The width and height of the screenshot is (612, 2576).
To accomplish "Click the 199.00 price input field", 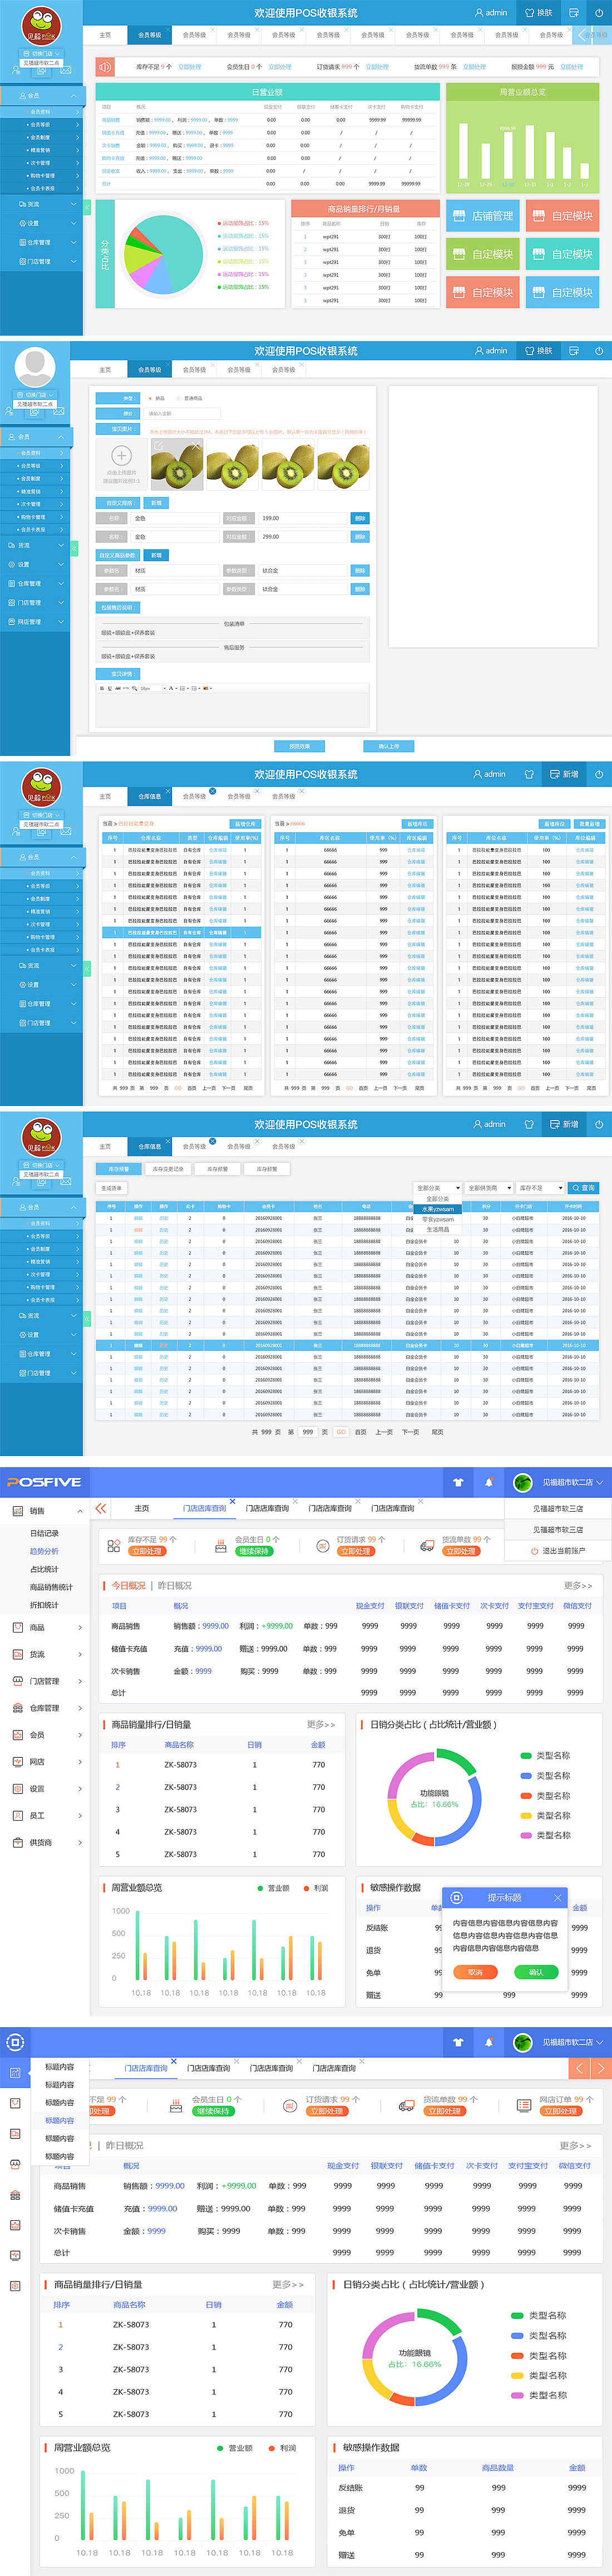I will click(x=304, y=518).
